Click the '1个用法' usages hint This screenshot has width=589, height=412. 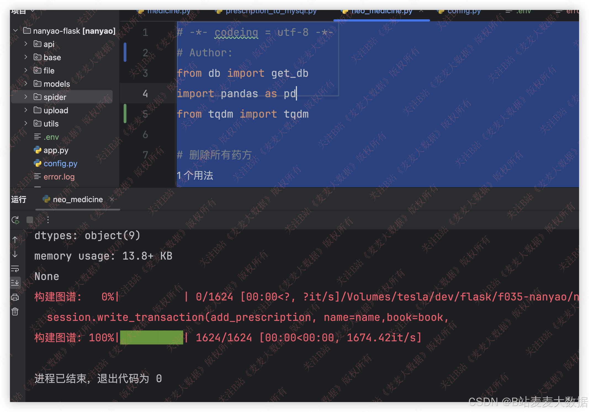pyautogui.click(x=195, y=176)
